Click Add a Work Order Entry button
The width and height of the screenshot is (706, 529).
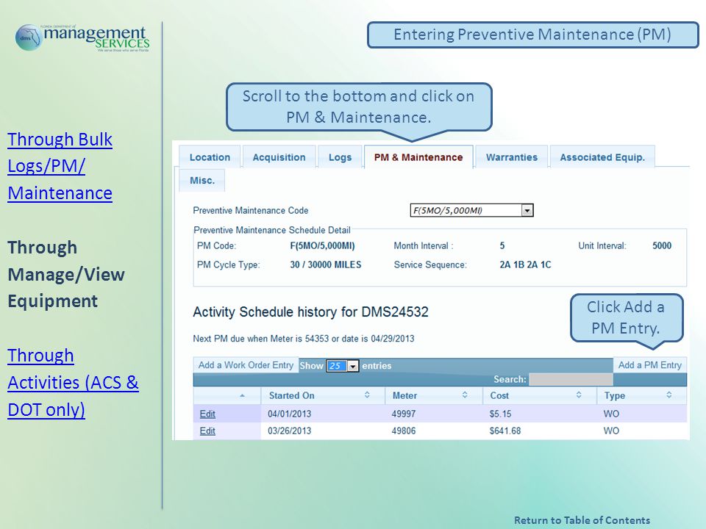tap(246, 365)
